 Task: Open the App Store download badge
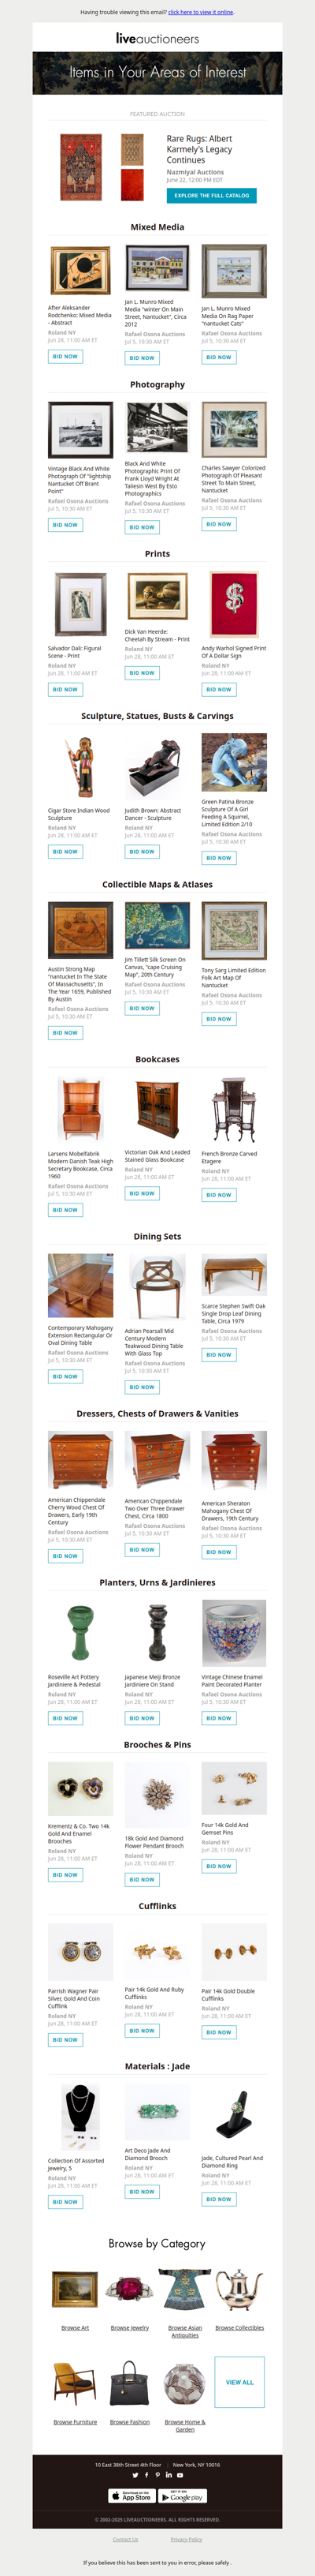pyautogui.click(x=132, y=2496)
